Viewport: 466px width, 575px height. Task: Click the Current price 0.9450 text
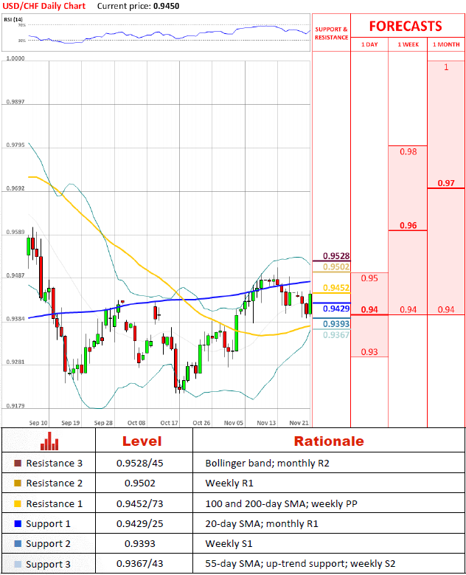tap(138, 6)
